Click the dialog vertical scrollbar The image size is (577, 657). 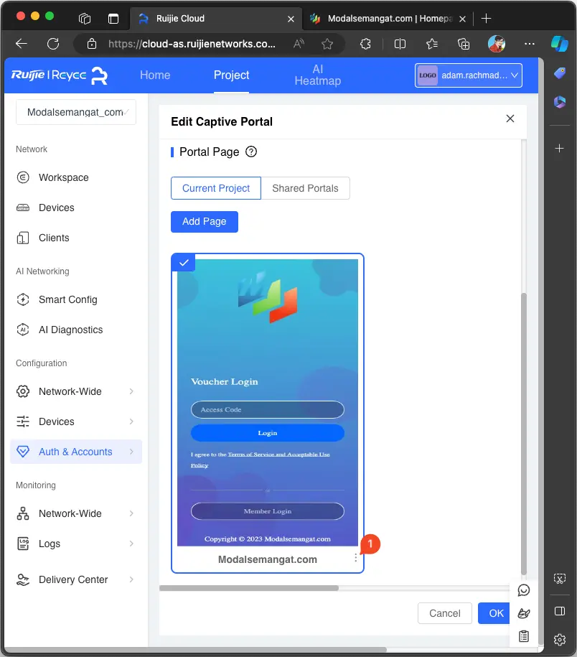[523, 434]
